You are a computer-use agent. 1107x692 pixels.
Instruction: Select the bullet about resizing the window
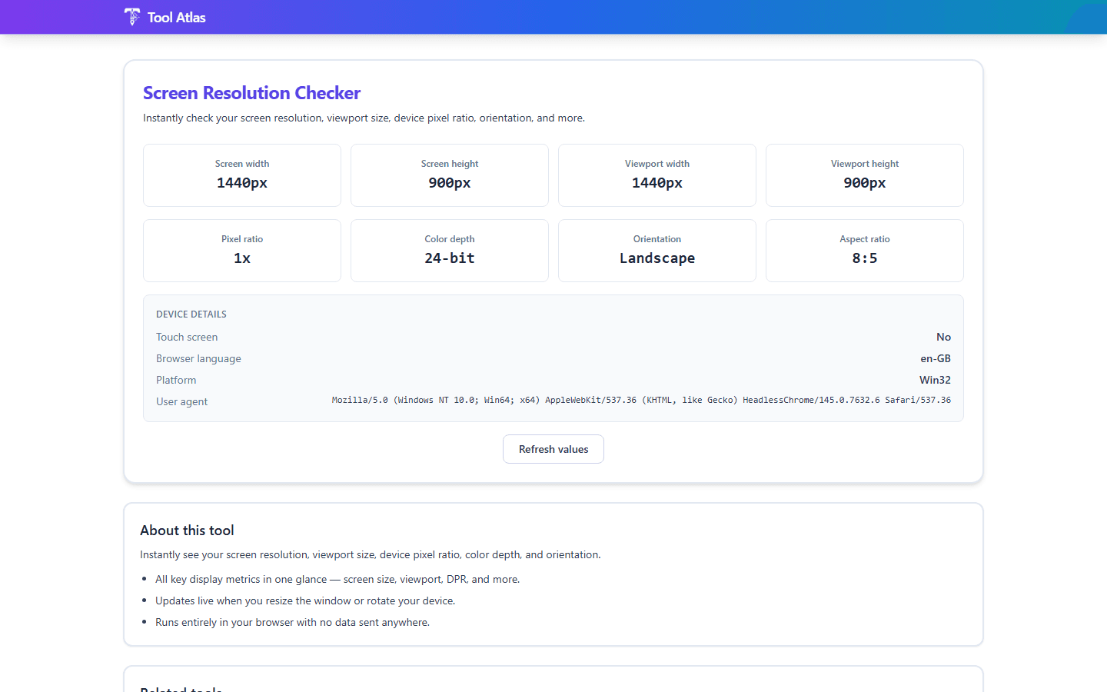[305, 601]
